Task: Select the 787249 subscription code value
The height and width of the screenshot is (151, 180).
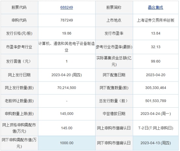Action: pos(67,20)
